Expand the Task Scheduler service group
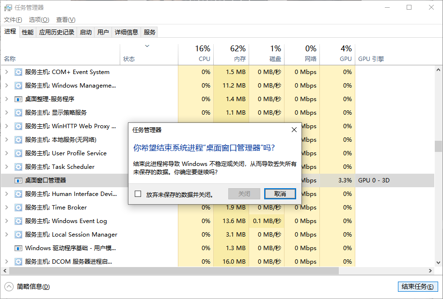The width and height of the screenshot is (443, 299). click(x=6, y=167)
